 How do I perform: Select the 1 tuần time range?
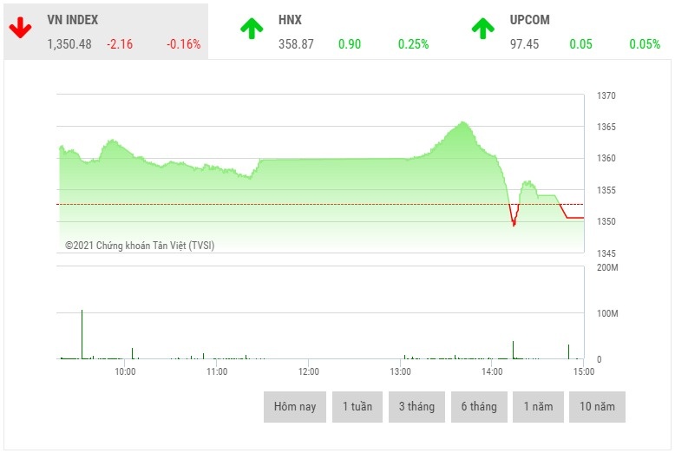(357, 406)
